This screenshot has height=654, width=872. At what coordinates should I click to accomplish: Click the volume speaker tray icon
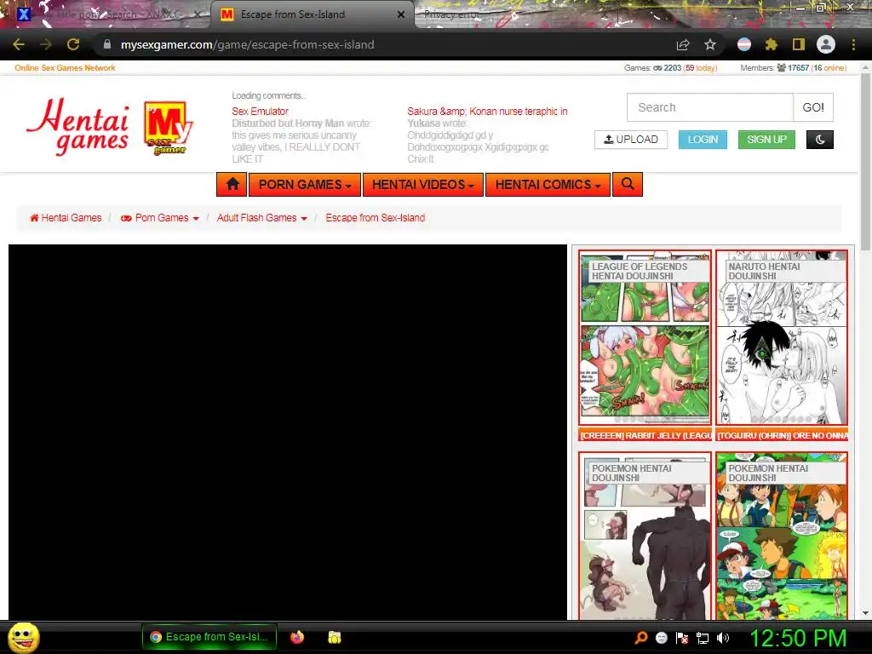click(x=723, y=638)
